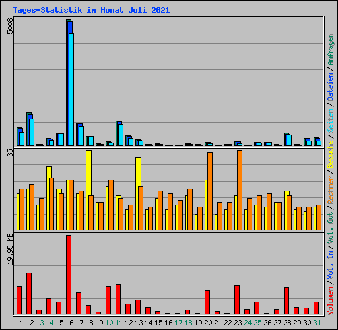338x330 pixels.
Task: Click day 20 on the x-axis
Action: click(208, 323)
